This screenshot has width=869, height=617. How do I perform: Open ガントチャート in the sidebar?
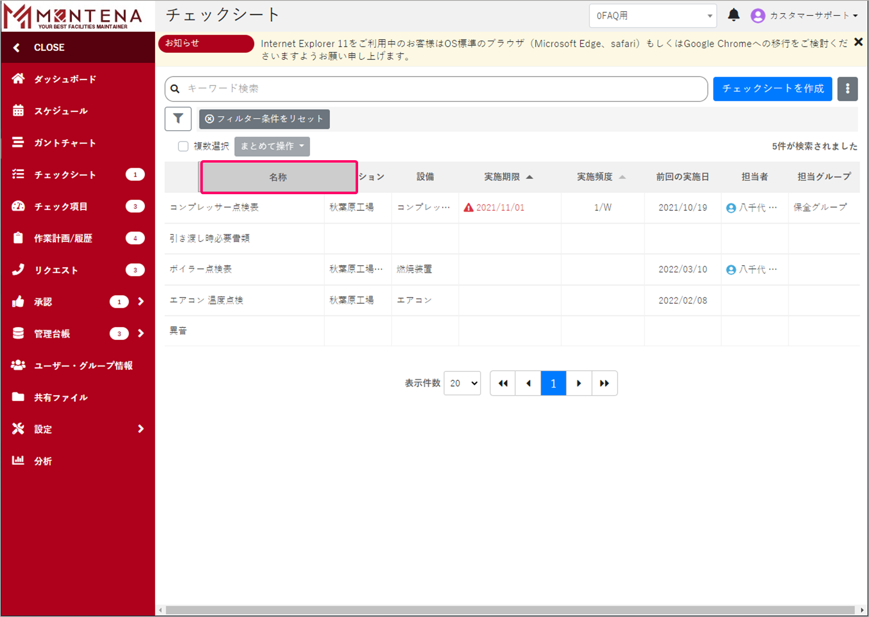64,143
